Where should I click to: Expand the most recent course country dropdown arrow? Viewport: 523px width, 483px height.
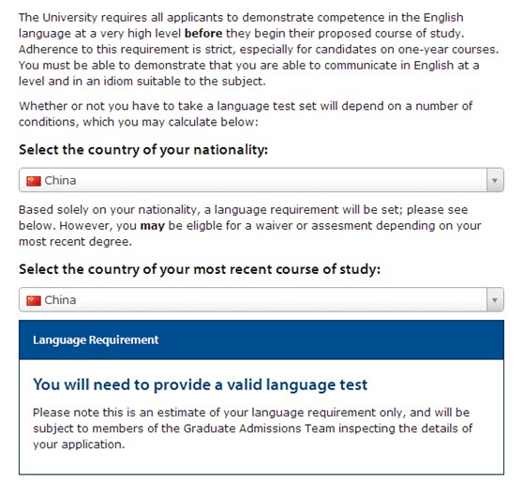click(495, 300)
